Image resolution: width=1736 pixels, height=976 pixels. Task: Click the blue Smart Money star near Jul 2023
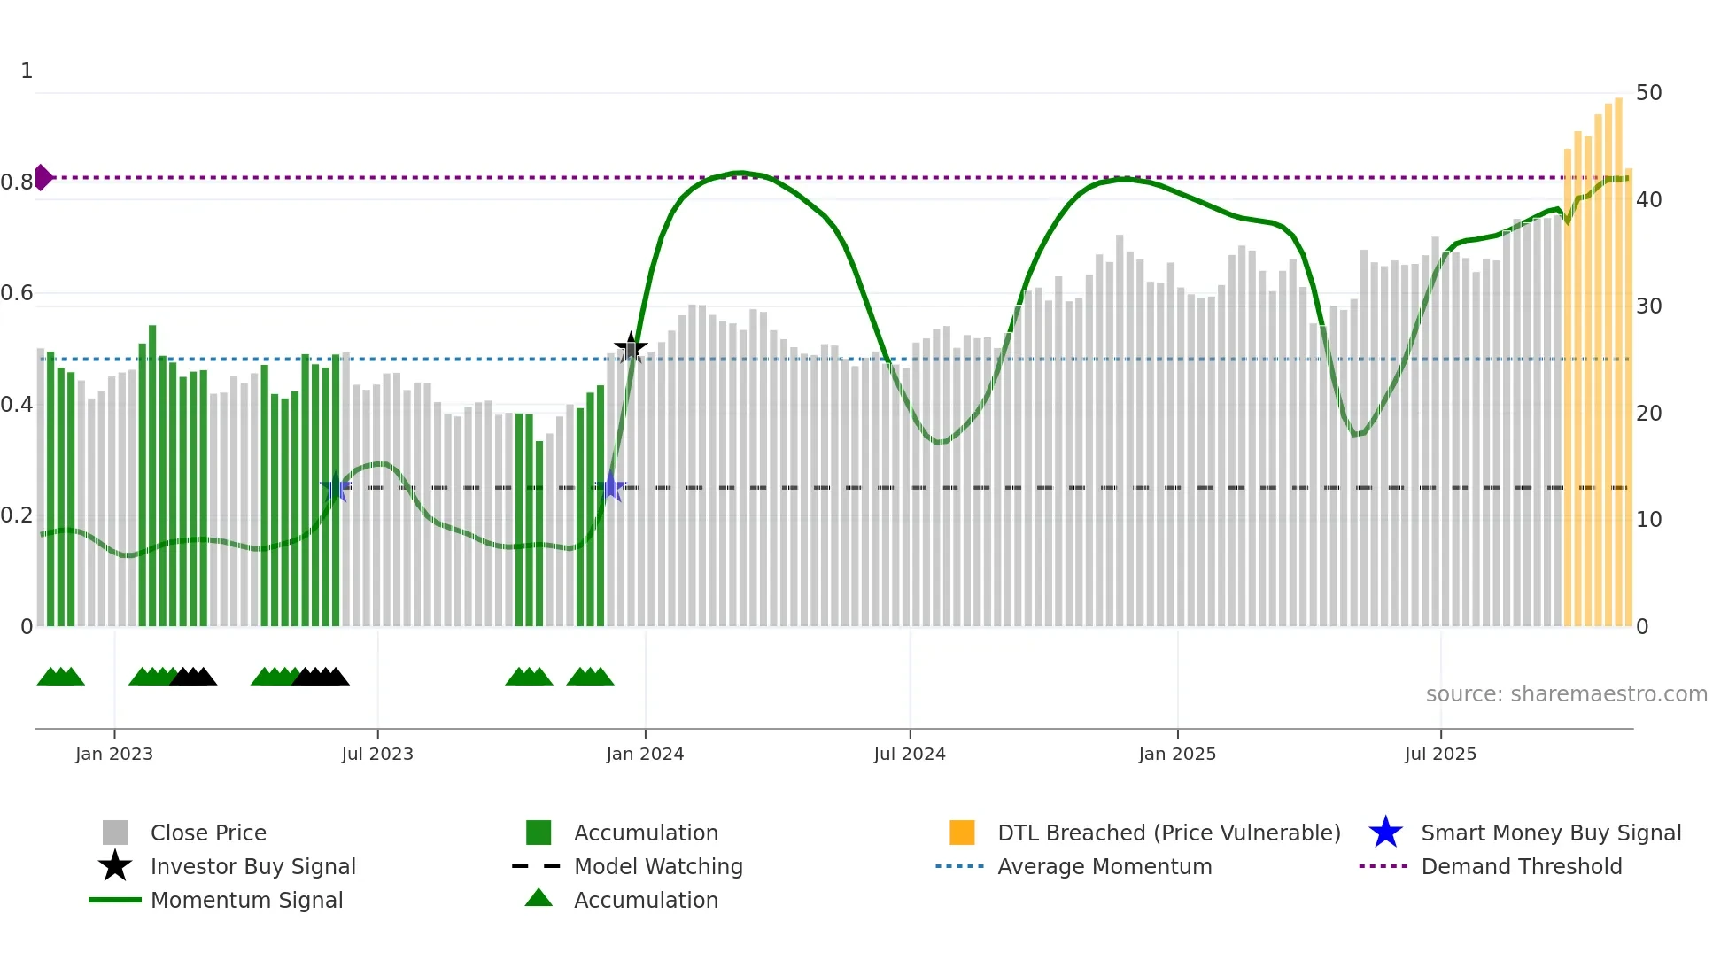coord(335,488)
